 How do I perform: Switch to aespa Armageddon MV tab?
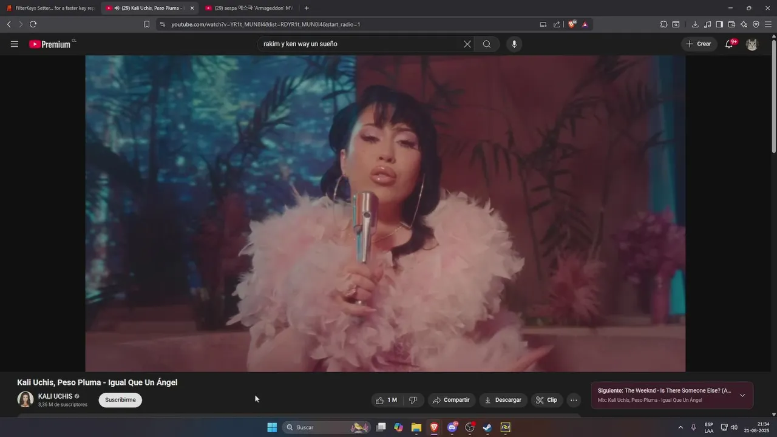(x=249, y=8)
